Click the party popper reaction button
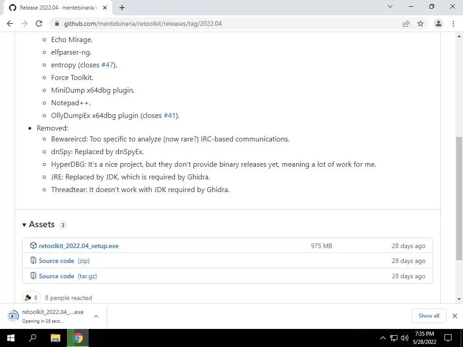 [x=32, y=297]
